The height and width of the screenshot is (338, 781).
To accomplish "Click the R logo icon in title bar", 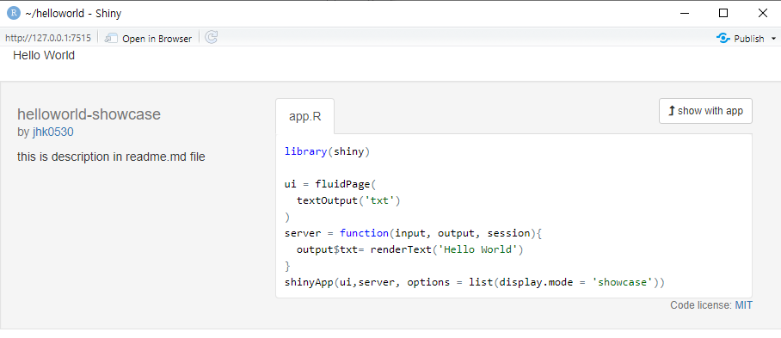I will click(14, 14).
